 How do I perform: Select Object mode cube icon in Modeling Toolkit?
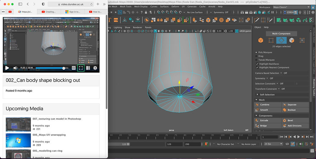(261, 40)
